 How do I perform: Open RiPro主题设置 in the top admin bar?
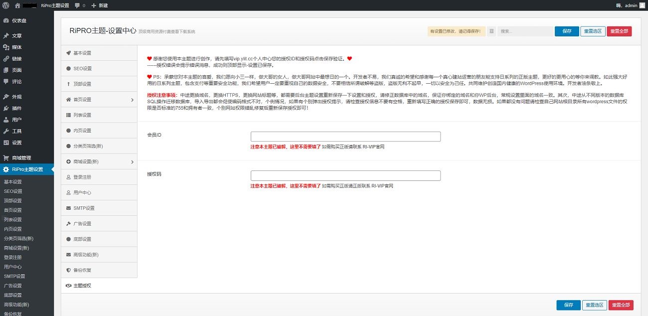pos(55,5)
